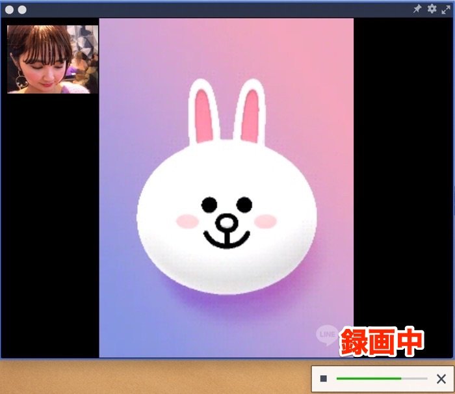The width and height of the screenshot is (455, 394).
Task: Open call settings gear icon
Action: point(432,8)
